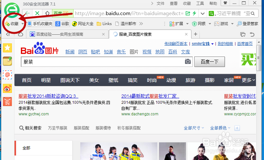Click the share icon in address bar

coord(188,13)
